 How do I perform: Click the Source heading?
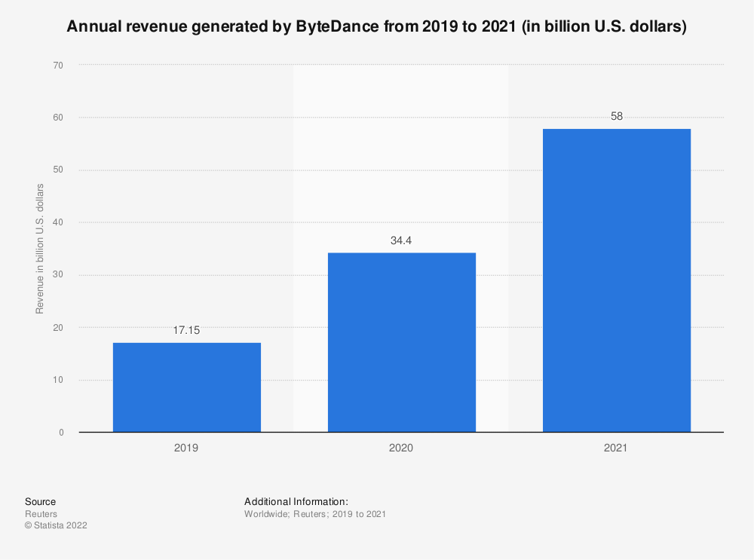click(41, 502)
